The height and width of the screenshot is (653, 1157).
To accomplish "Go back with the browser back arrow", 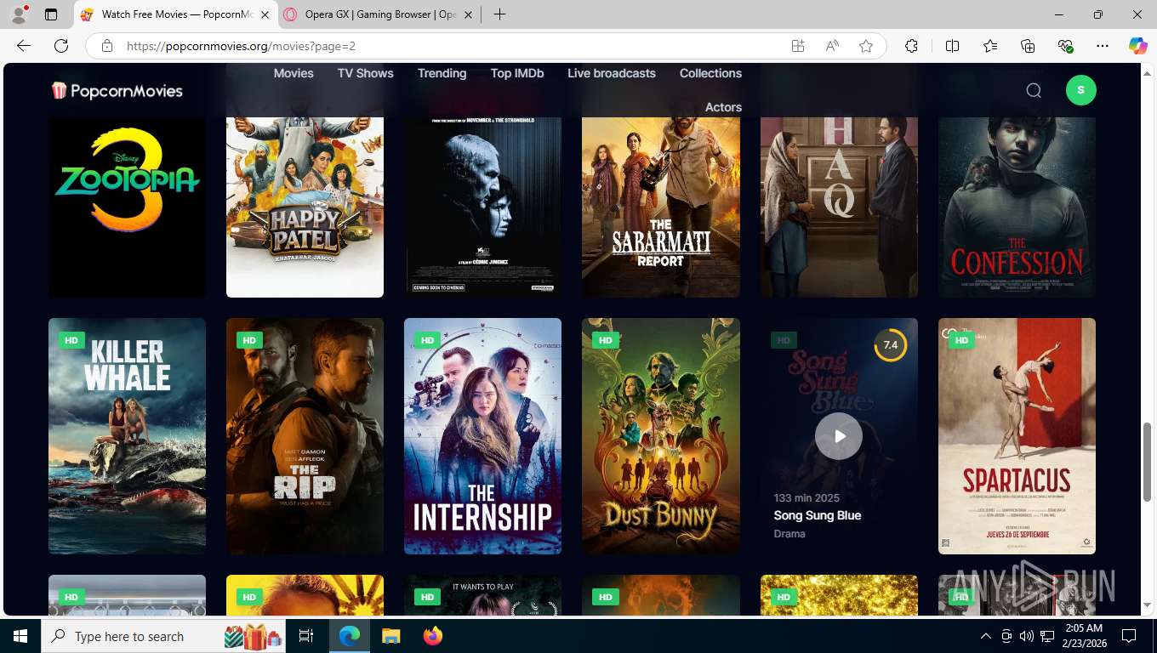I will (24, 46).
